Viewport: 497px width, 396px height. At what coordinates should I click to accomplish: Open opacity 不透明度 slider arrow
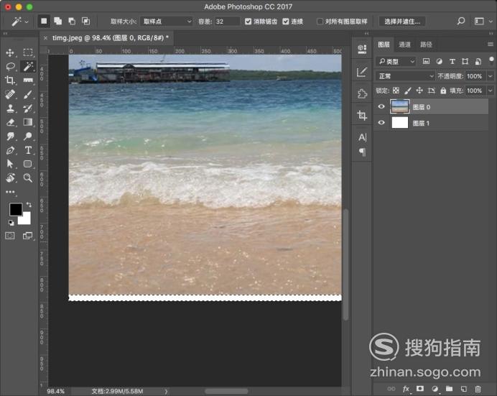[491, 76]
